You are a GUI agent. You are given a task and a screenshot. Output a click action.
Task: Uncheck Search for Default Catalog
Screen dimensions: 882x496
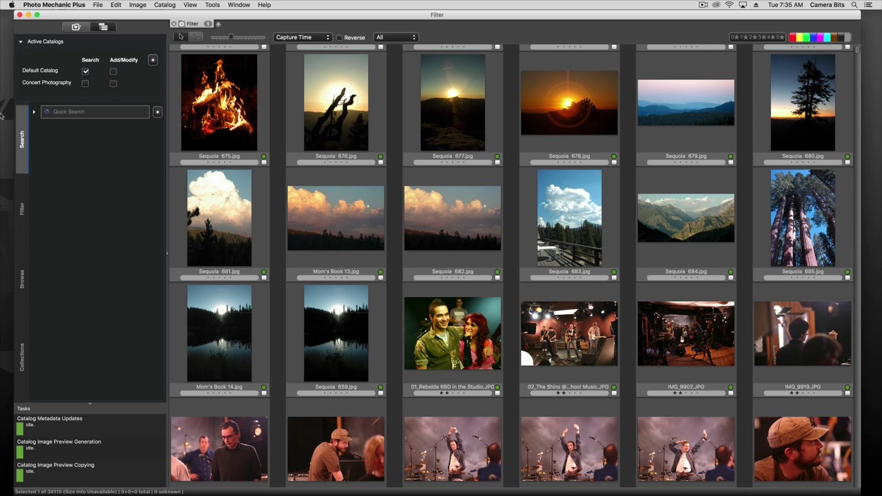click(x=85, y=71)
